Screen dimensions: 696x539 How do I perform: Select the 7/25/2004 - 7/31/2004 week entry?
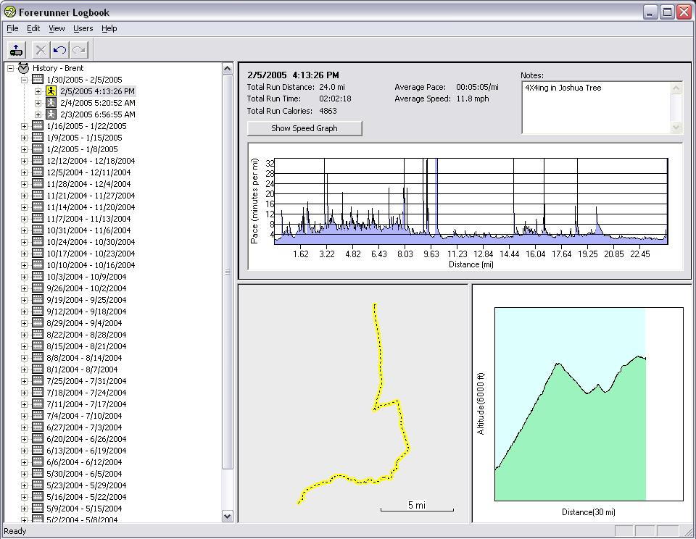point(86,380)
